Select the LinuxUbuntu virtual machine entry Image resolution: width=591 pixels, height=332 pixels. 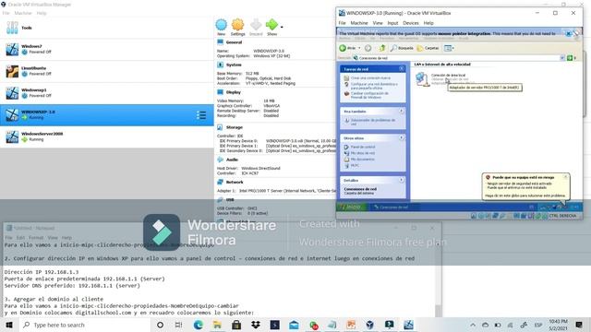pos(107,71)
